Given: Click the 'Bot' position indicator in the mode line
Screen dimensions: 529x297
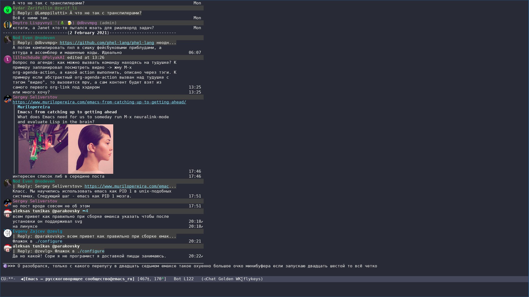Looking at the screenshot, I should [x=178, y=279].
